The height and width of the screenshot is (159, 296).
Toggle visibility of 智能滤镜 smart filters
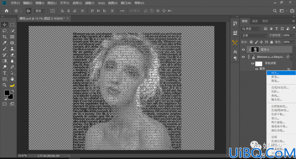pos(253,64)
